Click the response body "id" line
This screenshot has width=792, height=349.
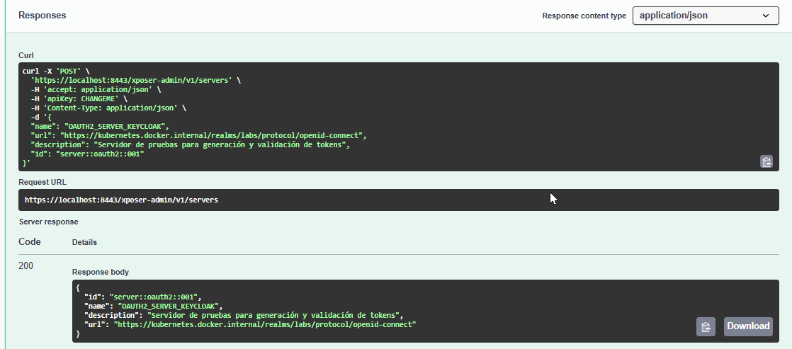[143, 297]
